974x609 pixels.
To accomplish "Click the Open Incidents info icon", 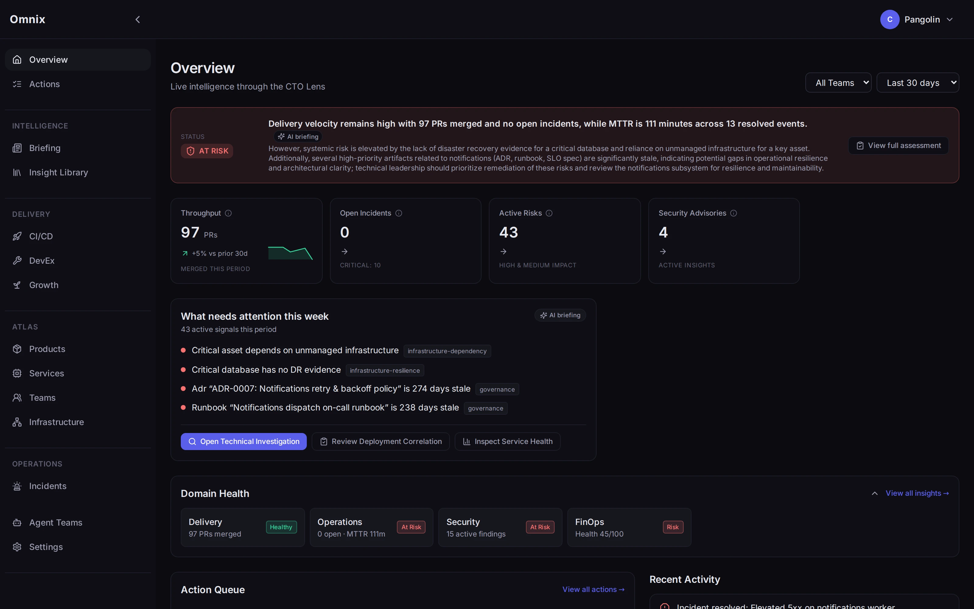I will tap(398, 213).
